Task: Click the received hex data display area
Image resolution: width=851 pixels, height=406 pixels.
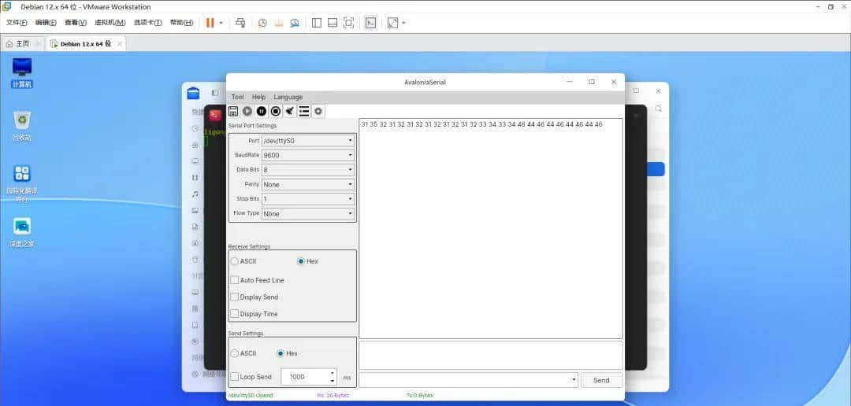Action: tap(491, 228)
